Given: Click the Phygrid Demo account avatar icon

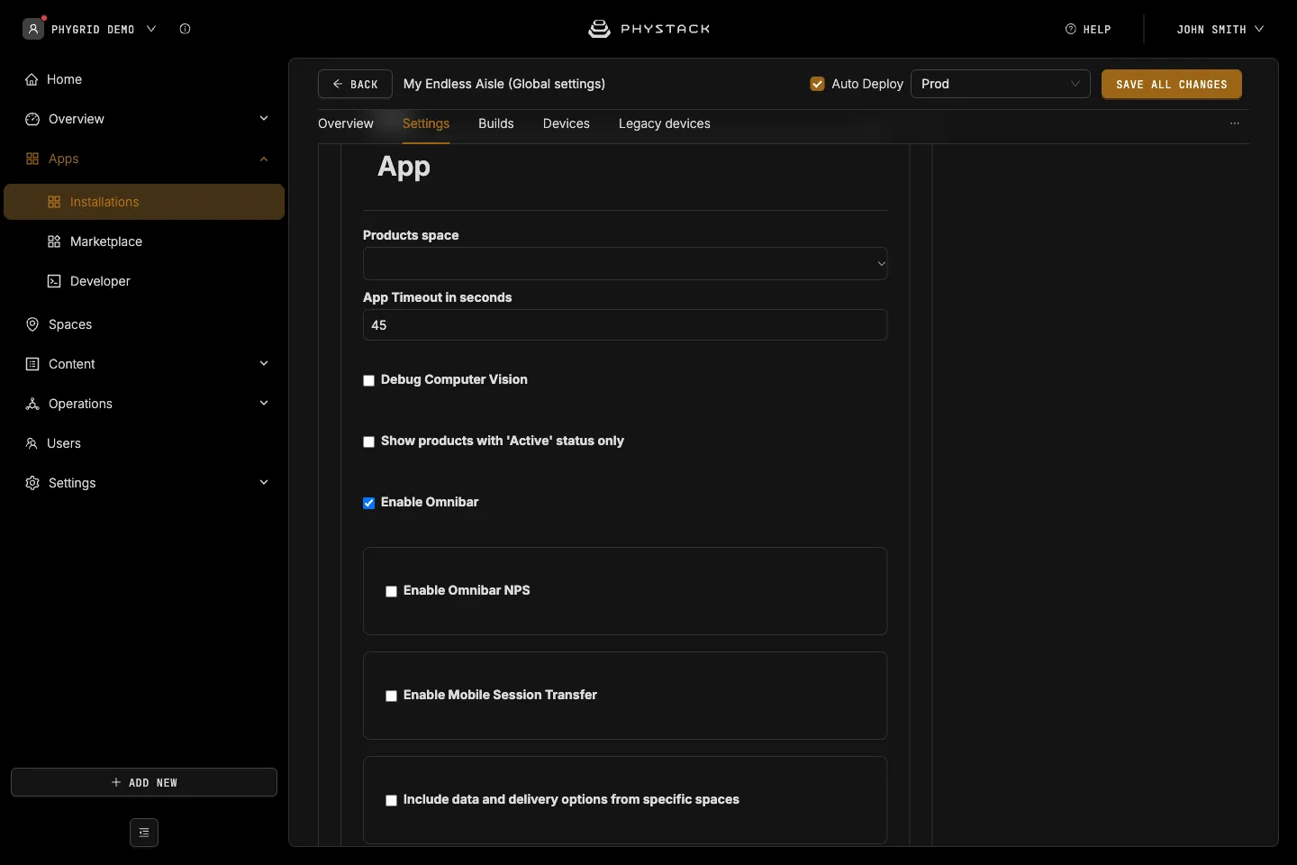Looking at the screenshot, I should (x=33, y=29).
